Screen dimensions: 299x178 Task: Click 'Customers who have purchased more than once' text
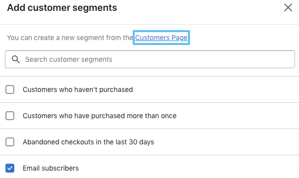100,116
